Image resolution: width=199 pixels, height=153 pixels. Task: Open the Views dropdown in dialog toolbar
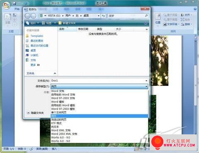(x=49, y=23)
